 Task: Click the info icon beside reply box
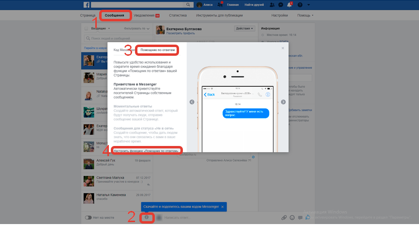(x=147, y=217)
